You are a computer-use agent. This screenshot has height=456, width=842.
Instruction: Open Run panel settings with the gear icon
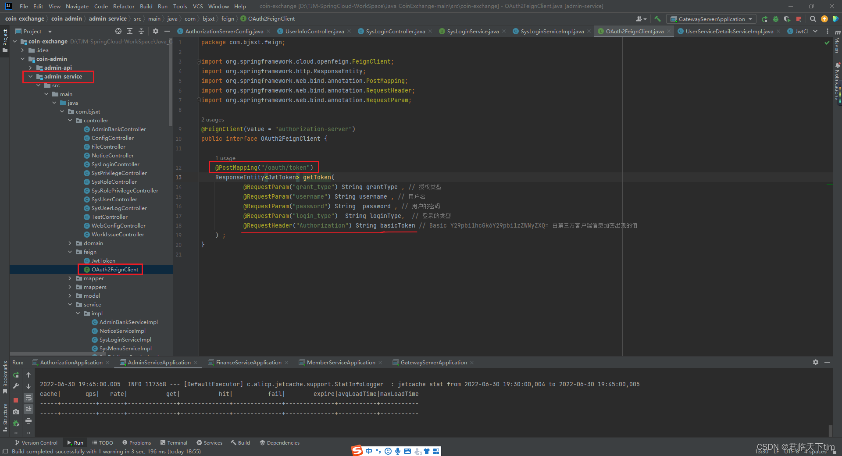(x=816, y=363)
